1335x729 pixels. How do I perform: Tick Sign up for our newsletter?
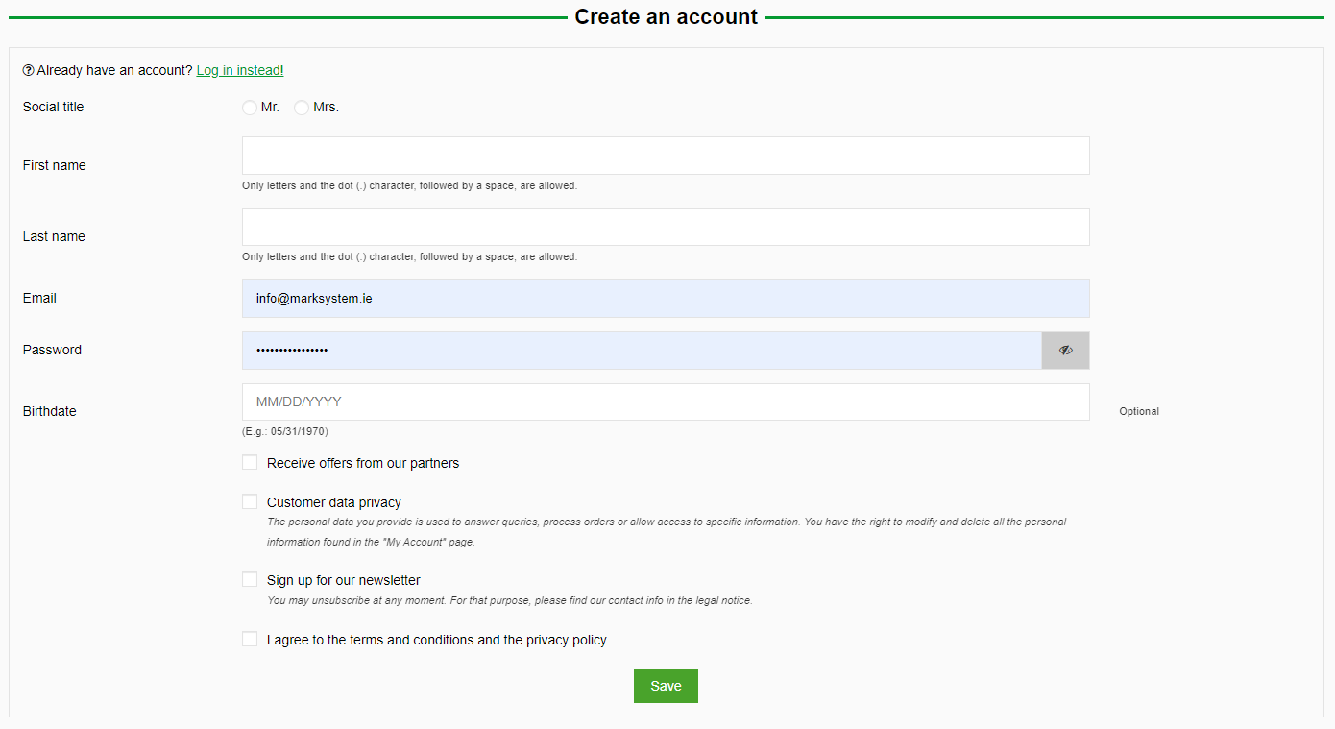[x=250, y=579]
